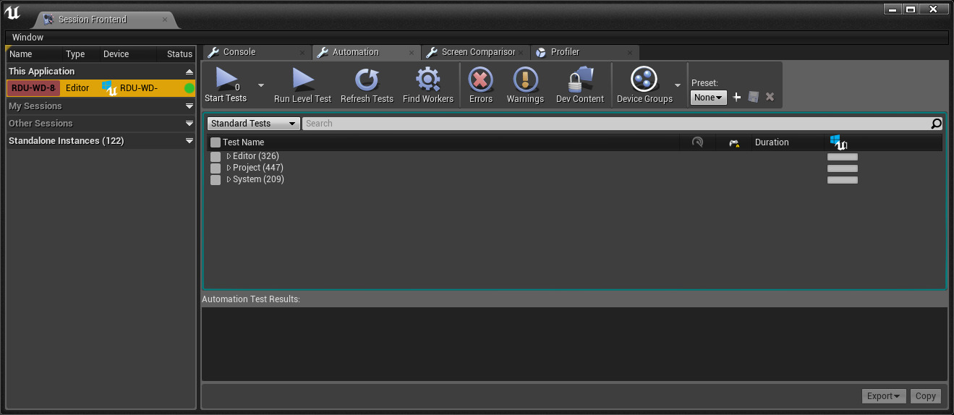Toggle Dev Content lock icon

click(x=579, y=80)
